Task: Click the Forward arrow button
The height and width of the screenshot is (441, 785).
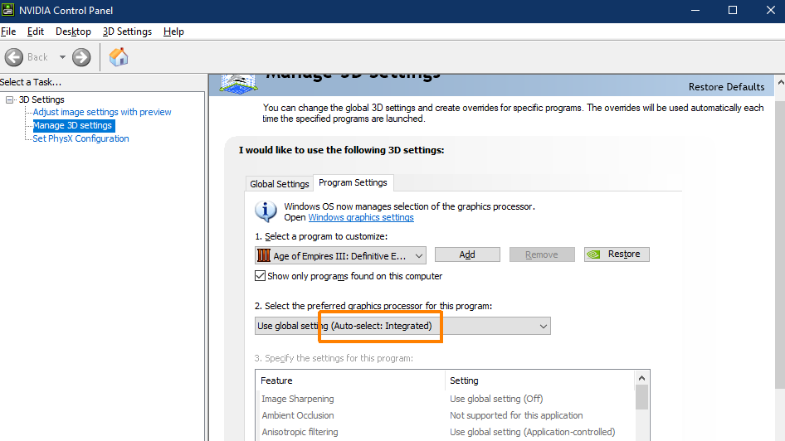Action: point(81,57)
